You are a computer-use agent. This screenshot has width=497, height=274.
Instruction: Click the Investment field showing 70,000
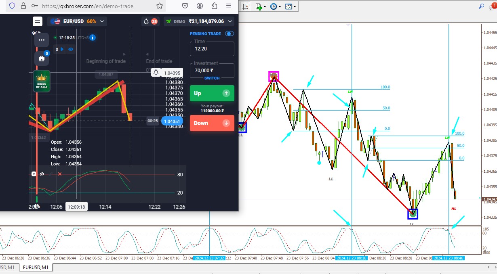pyautogui.click(x=212, y=70)
